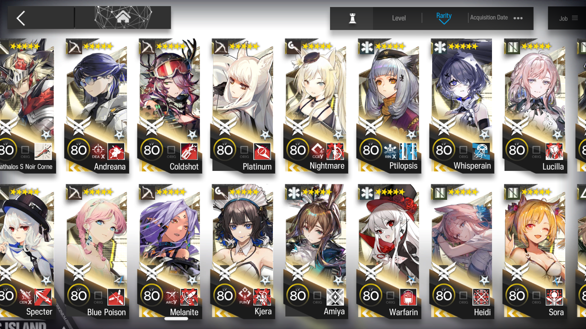
Task: Select Kjera operator card
Action: 243,251
